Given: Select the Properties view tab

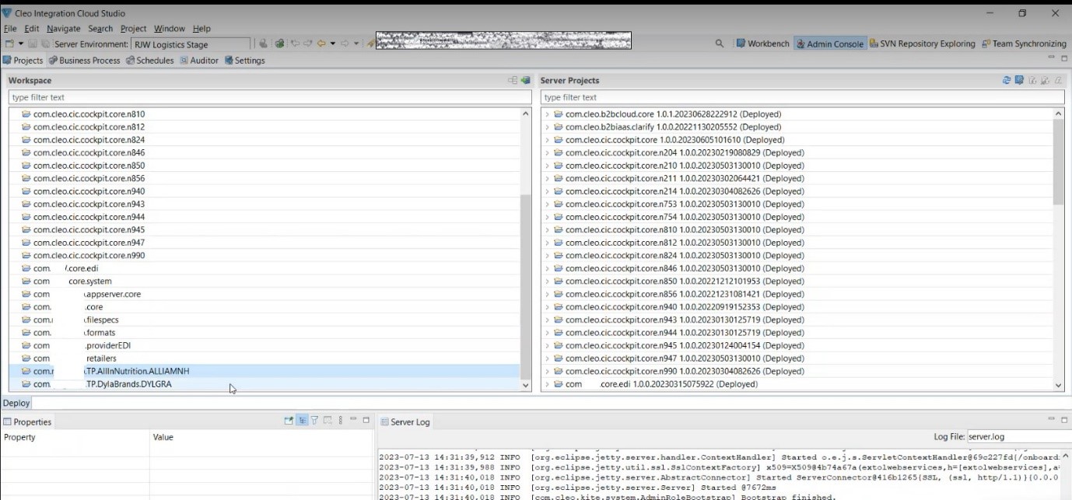Looking at the screenshot, I should coord(27,422).
